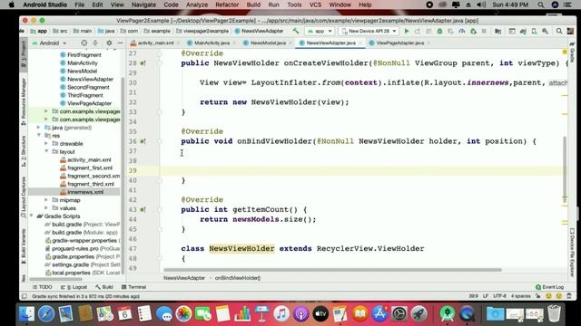Place cursor on empty line 39

[363, 171]
